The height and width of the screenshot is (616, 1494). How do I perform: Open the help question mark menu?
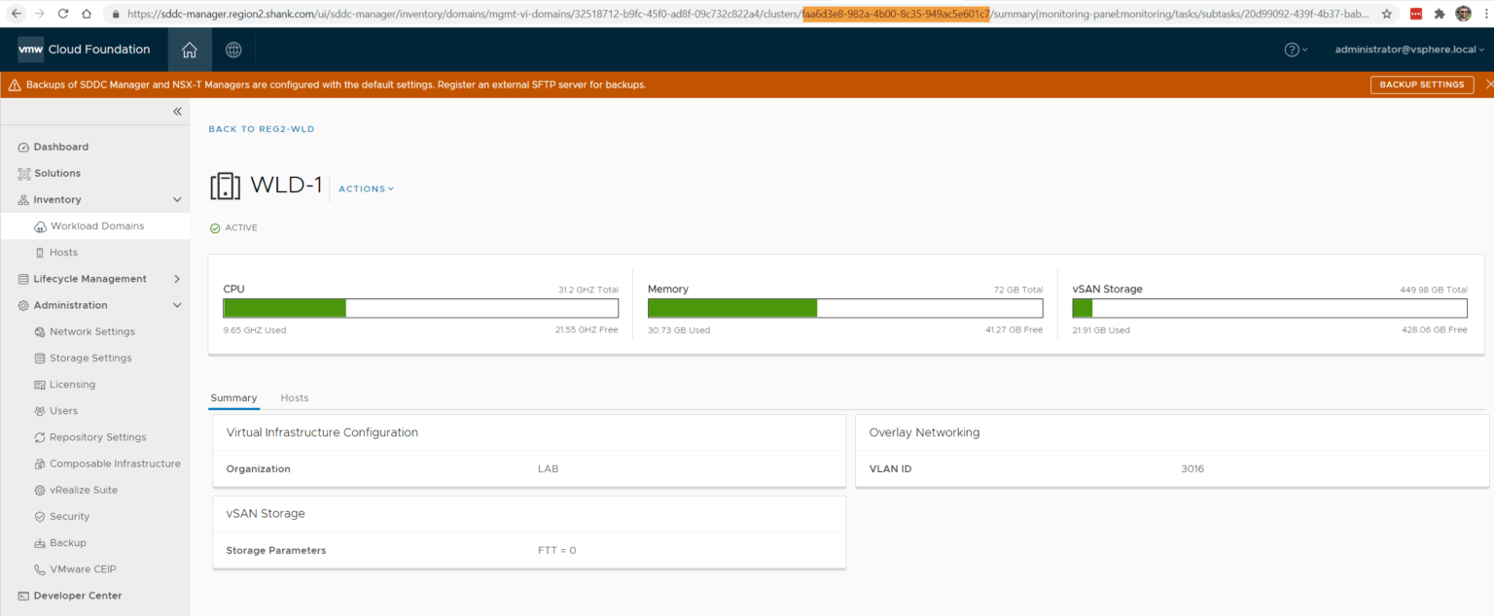tap(1293, 49)
